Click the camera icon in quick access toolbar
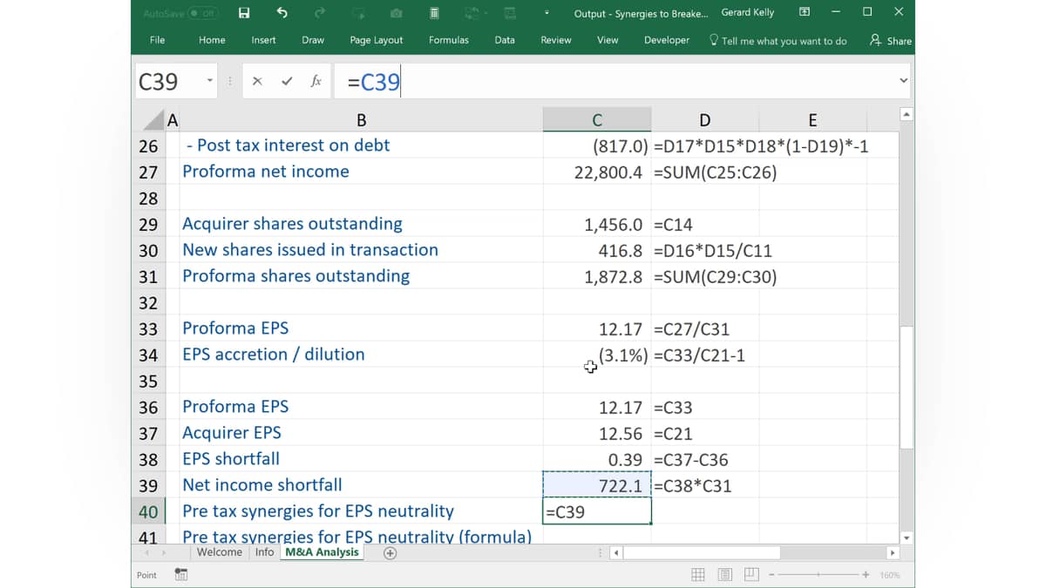This screenshot has width=1046, height=588. coord(397,13)
